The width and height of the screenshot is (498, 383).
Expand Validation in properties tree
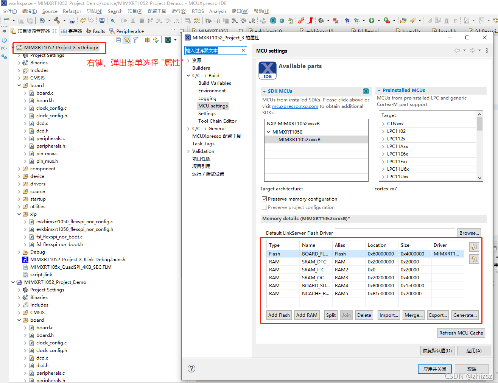[188, 151]
